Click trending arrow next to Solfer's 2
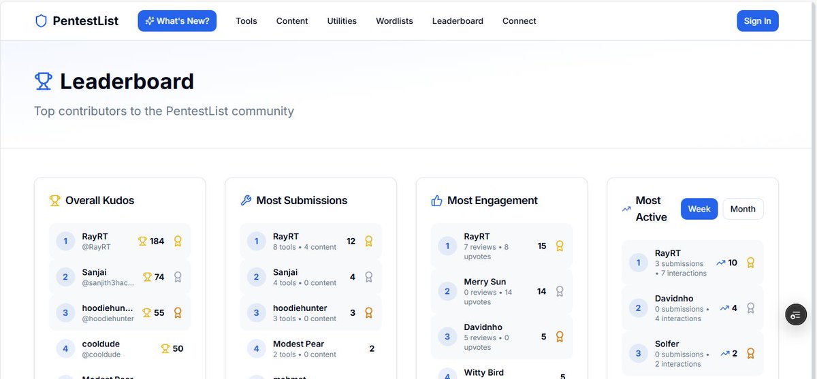Viewport: 817px width, 379px height. click(724, 353)
